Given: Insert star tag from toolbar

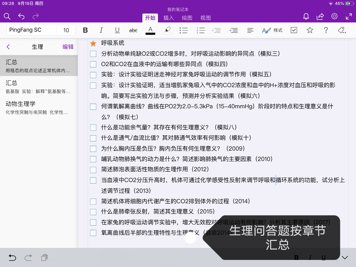Looking at the screenshot, I should coord(310,30).
